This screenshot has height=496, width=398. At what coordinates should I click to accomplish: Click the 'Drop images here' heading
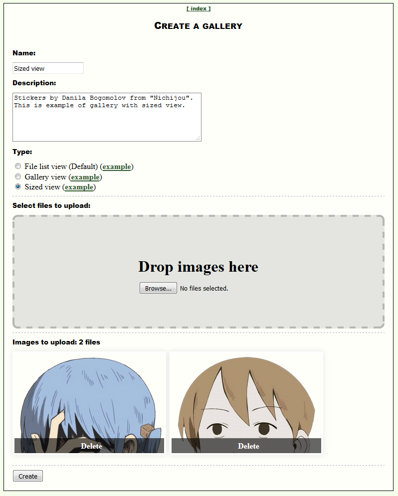tap(199, 267)
